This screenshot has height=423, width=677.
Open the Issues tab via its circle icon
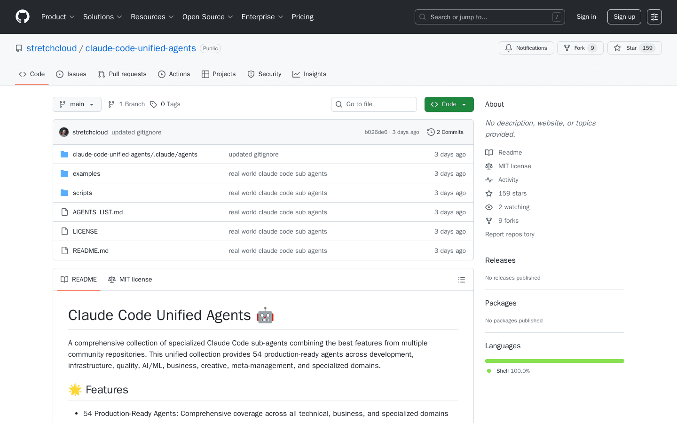[59, 74]
